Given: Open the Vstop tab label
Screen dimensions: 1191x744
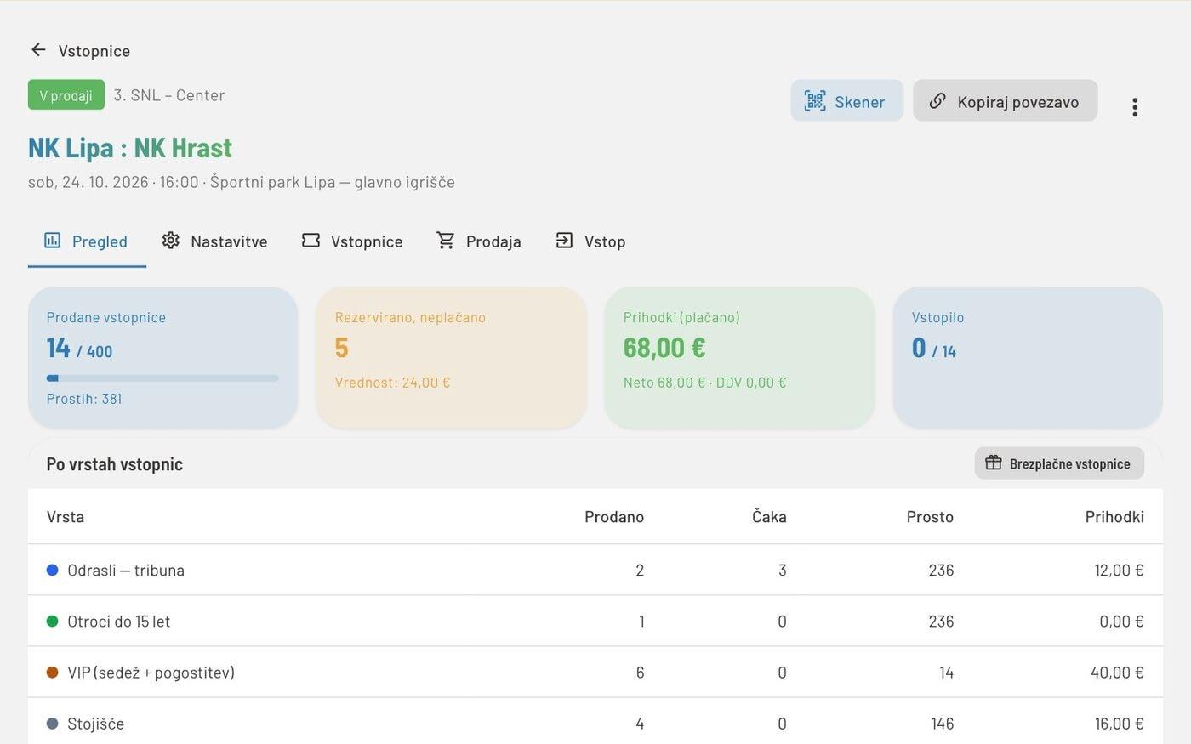Looking at the screenshot, I should click(x=605, y=241).
